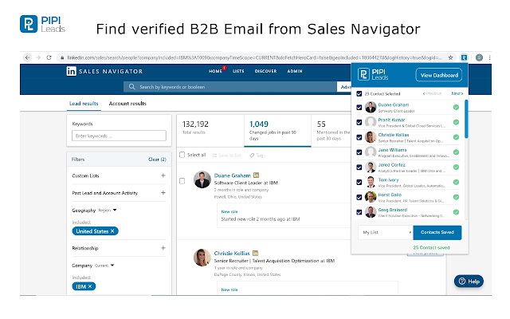Switch to Account results tab
The height and width of the screenshot is (319, 510).
tap(127, 104)
